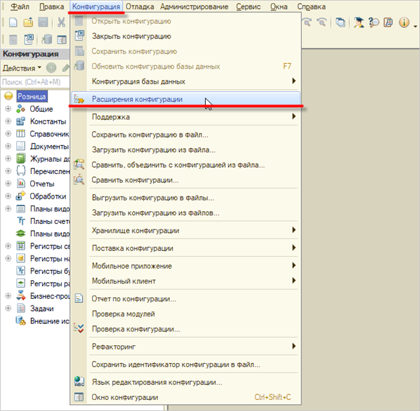Screen dimensions: 420x411
Task: Open the Действия dropdown
Action: coord(21,68)
